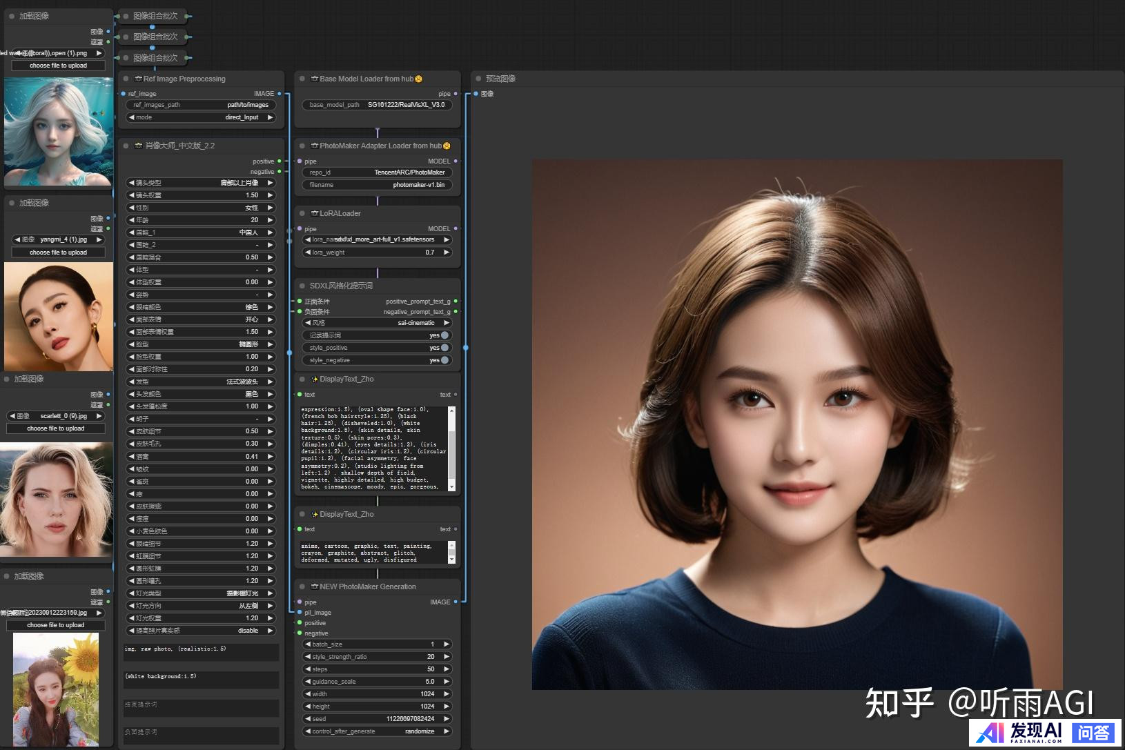Edit the filename photomaker-v1.bin field
1125x750 pixels.
tap(377, 185)
